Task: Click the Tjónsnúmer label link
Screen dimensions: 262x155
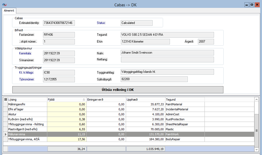Action: click(27, 79)
